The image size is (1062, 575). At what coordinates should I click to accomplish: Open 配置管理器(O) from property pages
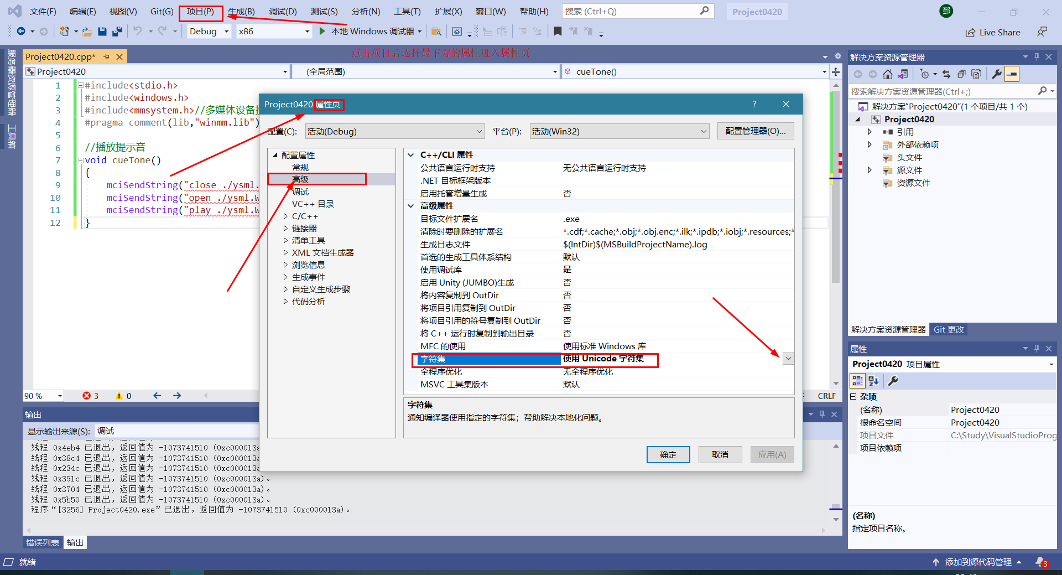tap(755, 131)
